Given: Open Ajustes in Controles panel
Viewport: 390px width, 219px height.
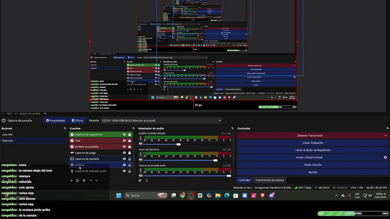Looking at the screenshot, I should (x=313, y=172).
